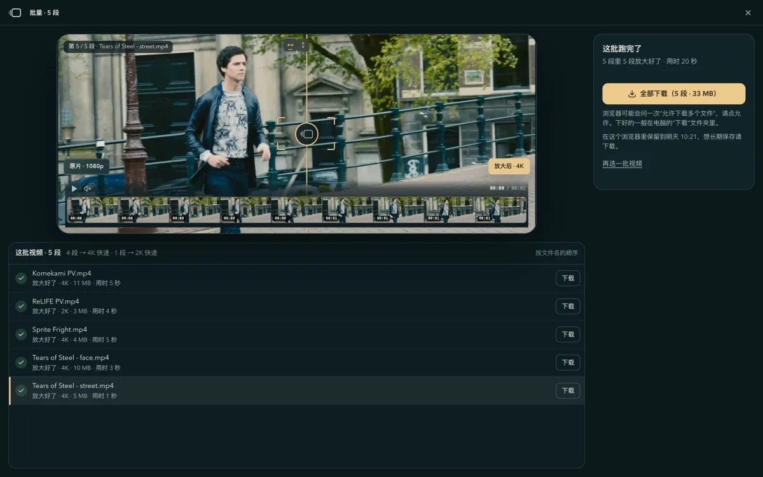This screenshot has height=477, width=763.
Task: Download Tears of Steel - face.mp4
Action: click(x=568, y=362)
